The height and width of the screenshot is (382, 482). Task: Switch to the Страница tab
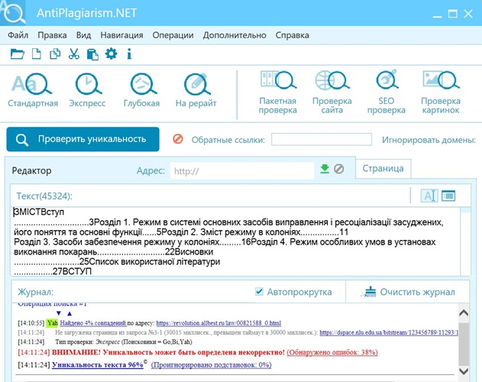[x=383, y=169]
